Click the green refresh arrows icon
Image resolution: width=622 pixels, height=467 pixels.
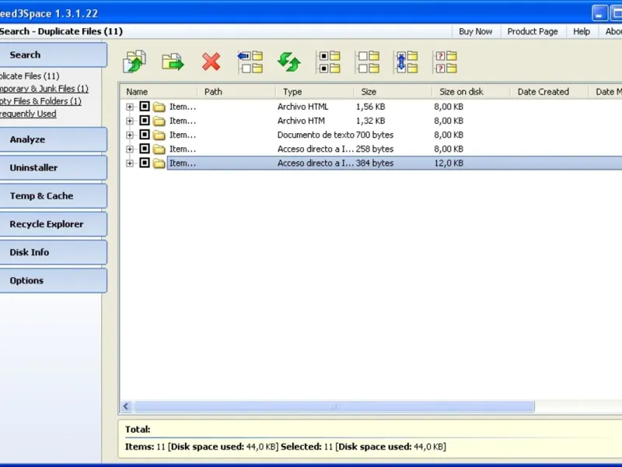click(289, 62)
